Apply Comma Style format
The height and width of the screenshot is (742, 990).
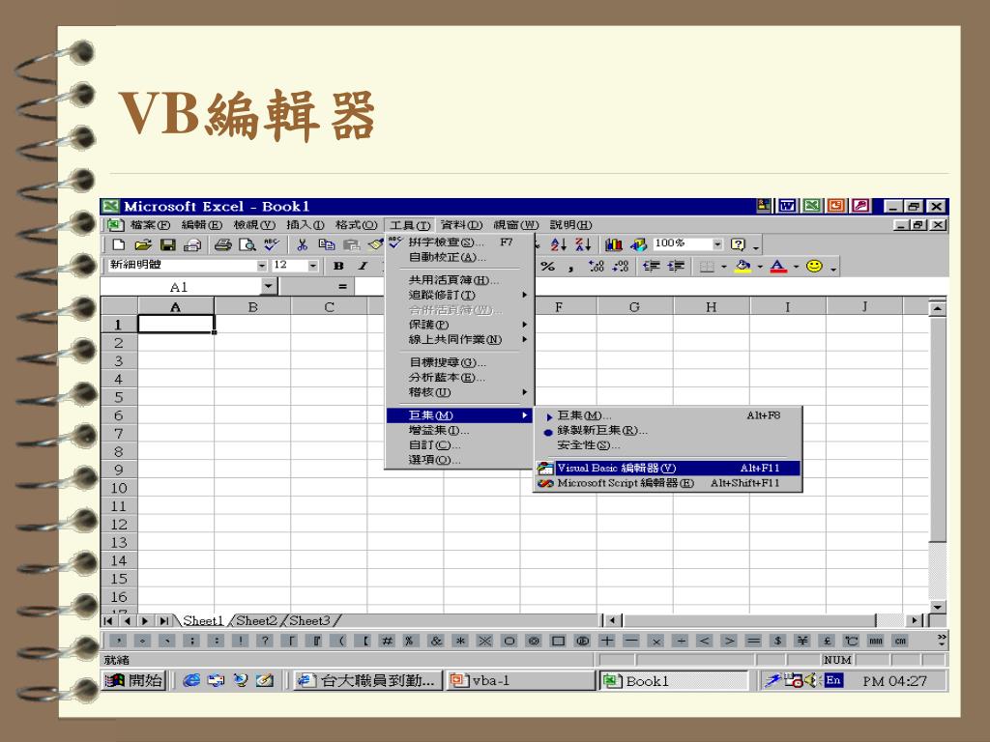click(x=570, y=268)
